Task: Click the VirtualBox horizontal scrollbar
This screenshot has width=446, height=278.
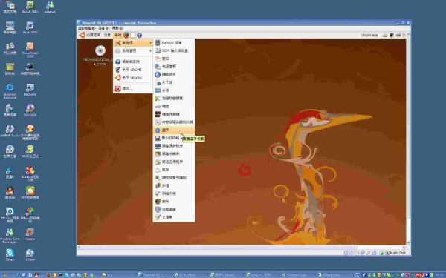Action: [x=241, y=247]
